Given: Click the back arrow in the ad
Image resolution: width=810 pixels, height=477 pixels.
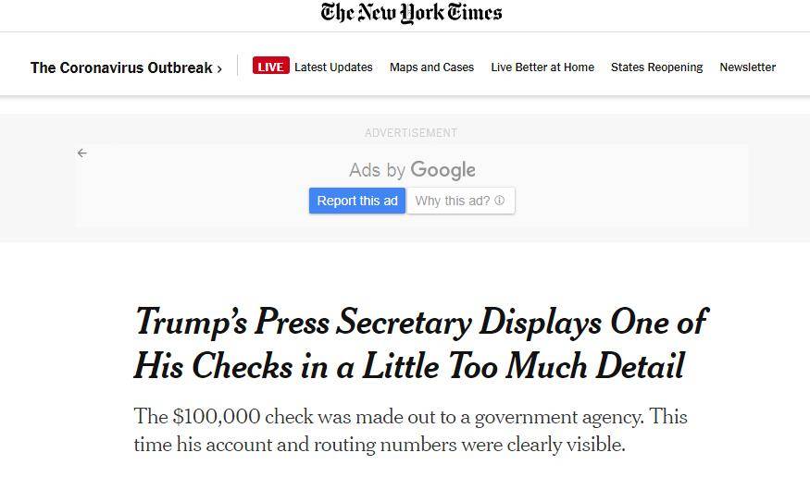Looking at the screenshot, I should point(82,153).
